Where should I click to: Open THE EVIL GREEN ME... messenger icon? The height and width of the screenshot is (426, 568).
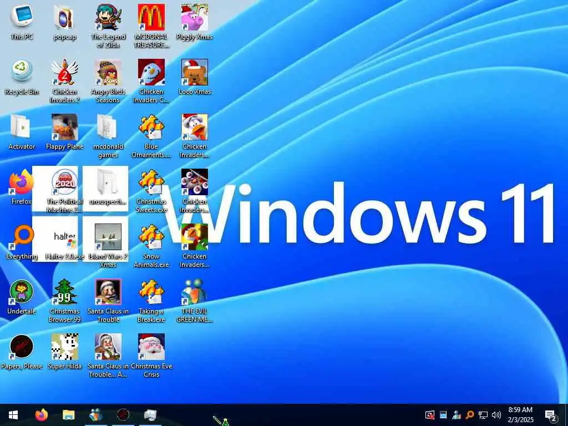click(x=195, y=292)
